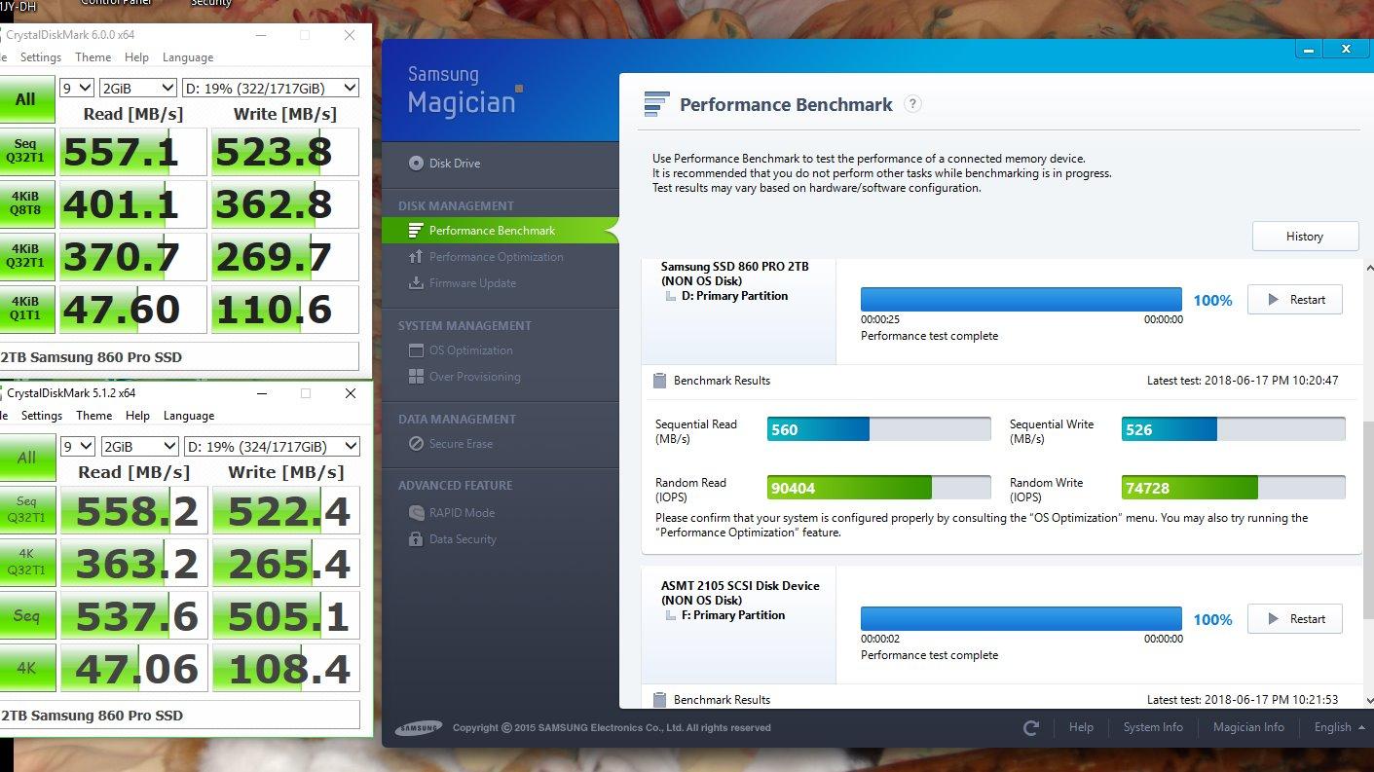
Task: Open System Info in Magician footer
Action: click(1153, 727)
